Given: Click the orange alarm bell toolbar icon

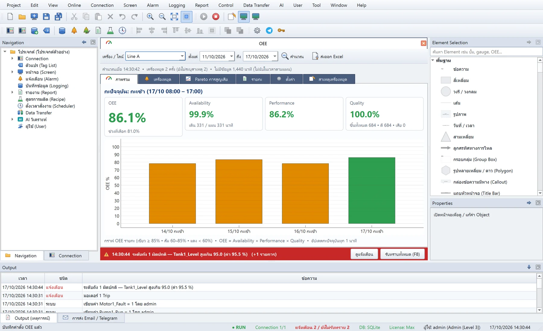Looking at the screenshot, I should coord(74,30).
